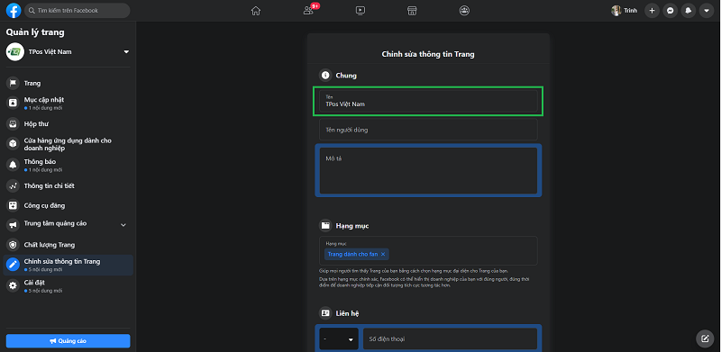Image resolution: width=721 pixels, height=352 pixels.
Task: Focus the Tìm kiếm trên Facebook search box
Action: pos(78,10)
